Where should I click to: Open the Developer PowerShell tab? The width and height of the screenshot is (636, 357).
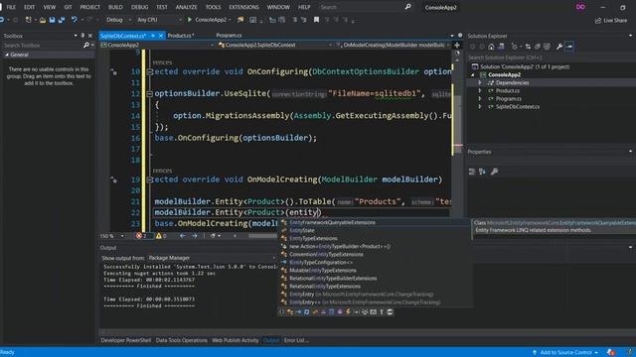tap(126, 340)
